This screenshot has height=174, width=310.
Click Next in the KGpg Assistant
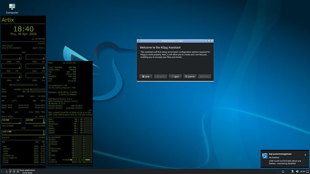pos(175,77)
